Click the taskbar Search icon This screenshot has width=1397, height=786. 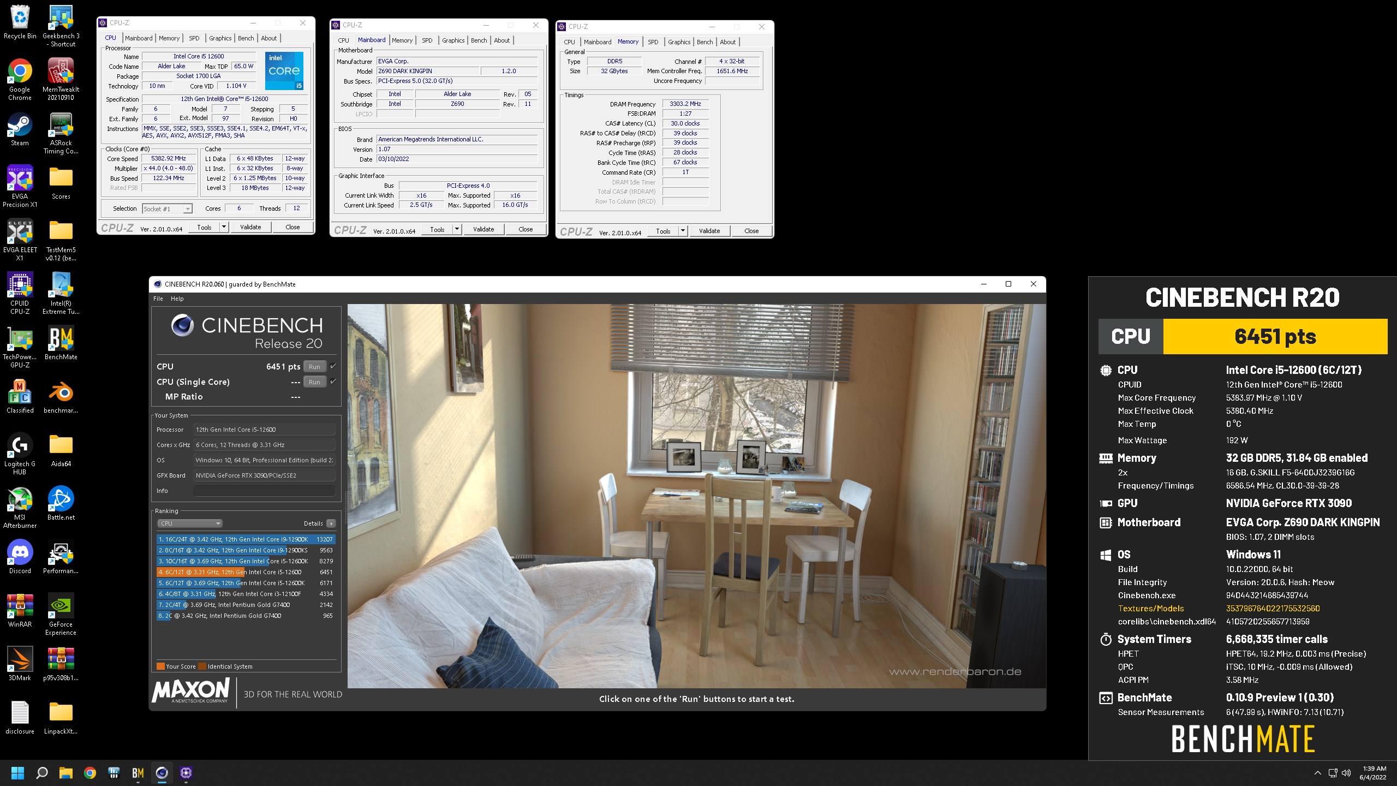(42, 773)
